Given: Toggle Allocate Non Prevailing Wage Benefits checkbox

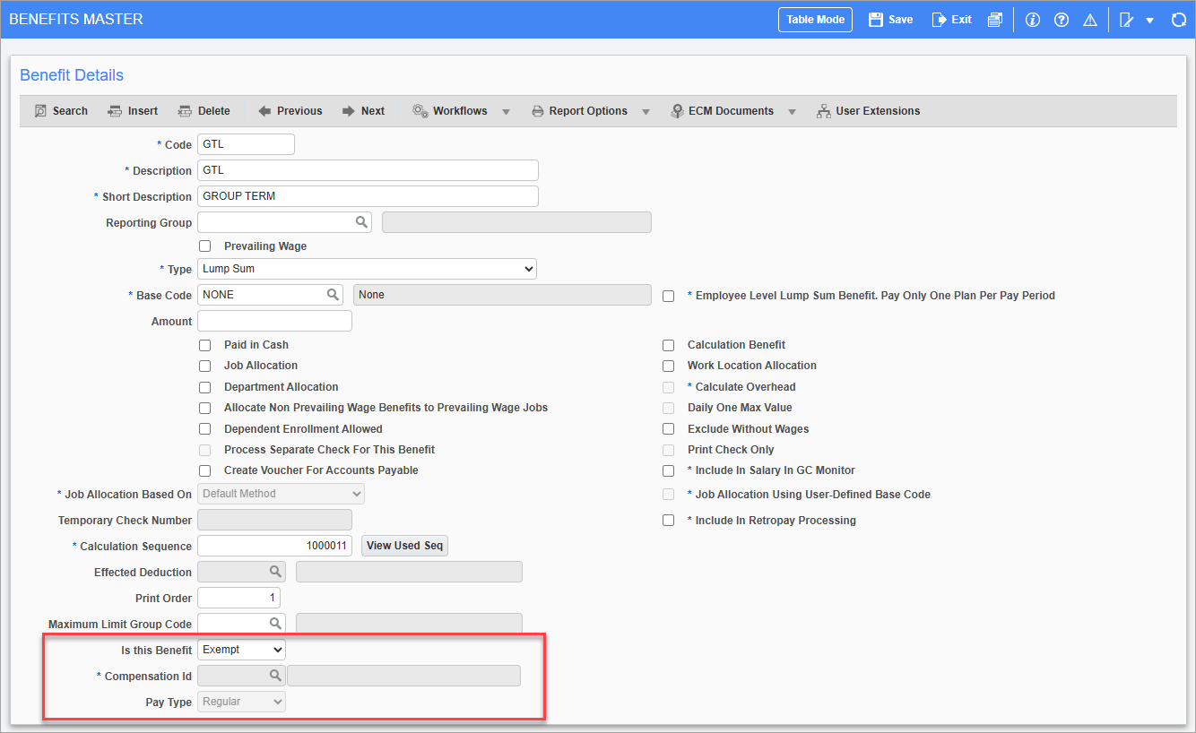Looking at the screenshot, I should click(205, 408).
